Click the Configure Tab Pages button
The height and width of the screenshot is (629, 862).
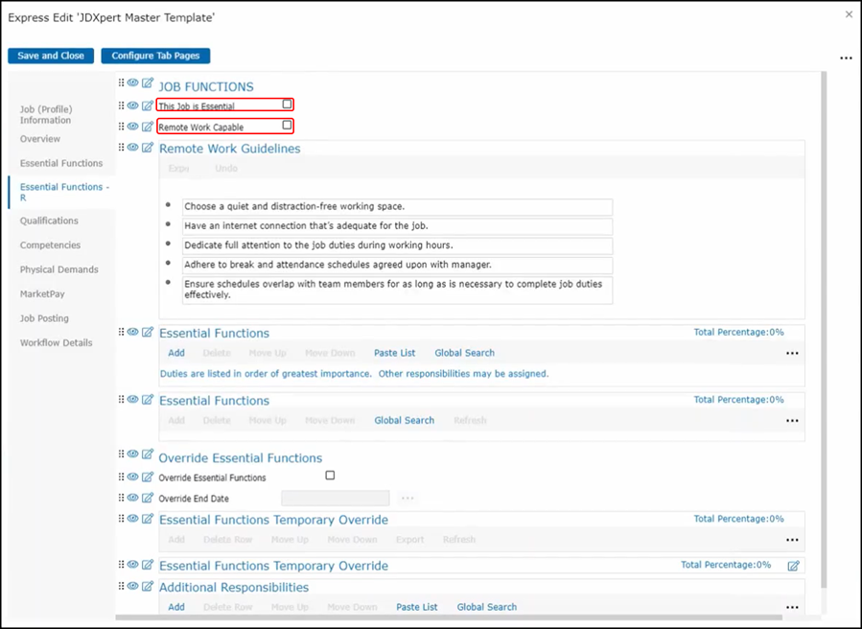pos(155,56)
